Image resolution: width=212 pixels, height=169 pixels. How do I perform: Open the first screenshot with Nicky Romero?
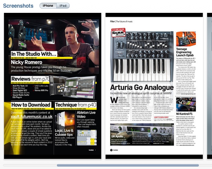[x=53, y=86]
